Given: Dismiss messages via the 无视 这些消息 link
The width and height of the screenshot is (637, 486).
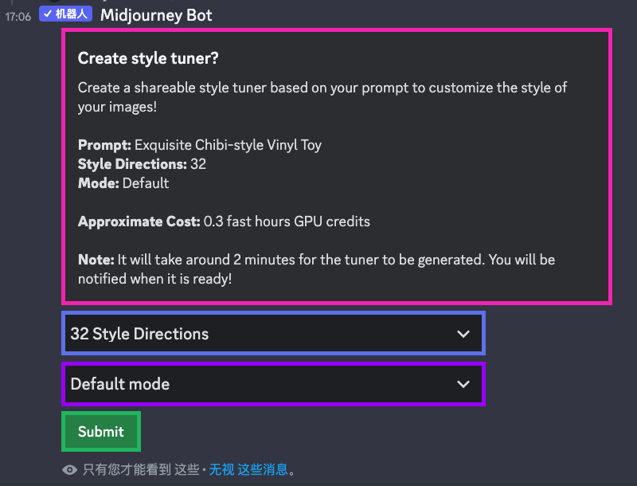Looking at the screenshot, I should (248, 470).
